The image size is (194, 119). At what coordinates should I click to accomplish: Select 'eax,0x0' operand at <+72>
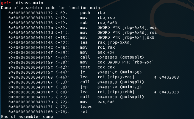coord(106,102)
